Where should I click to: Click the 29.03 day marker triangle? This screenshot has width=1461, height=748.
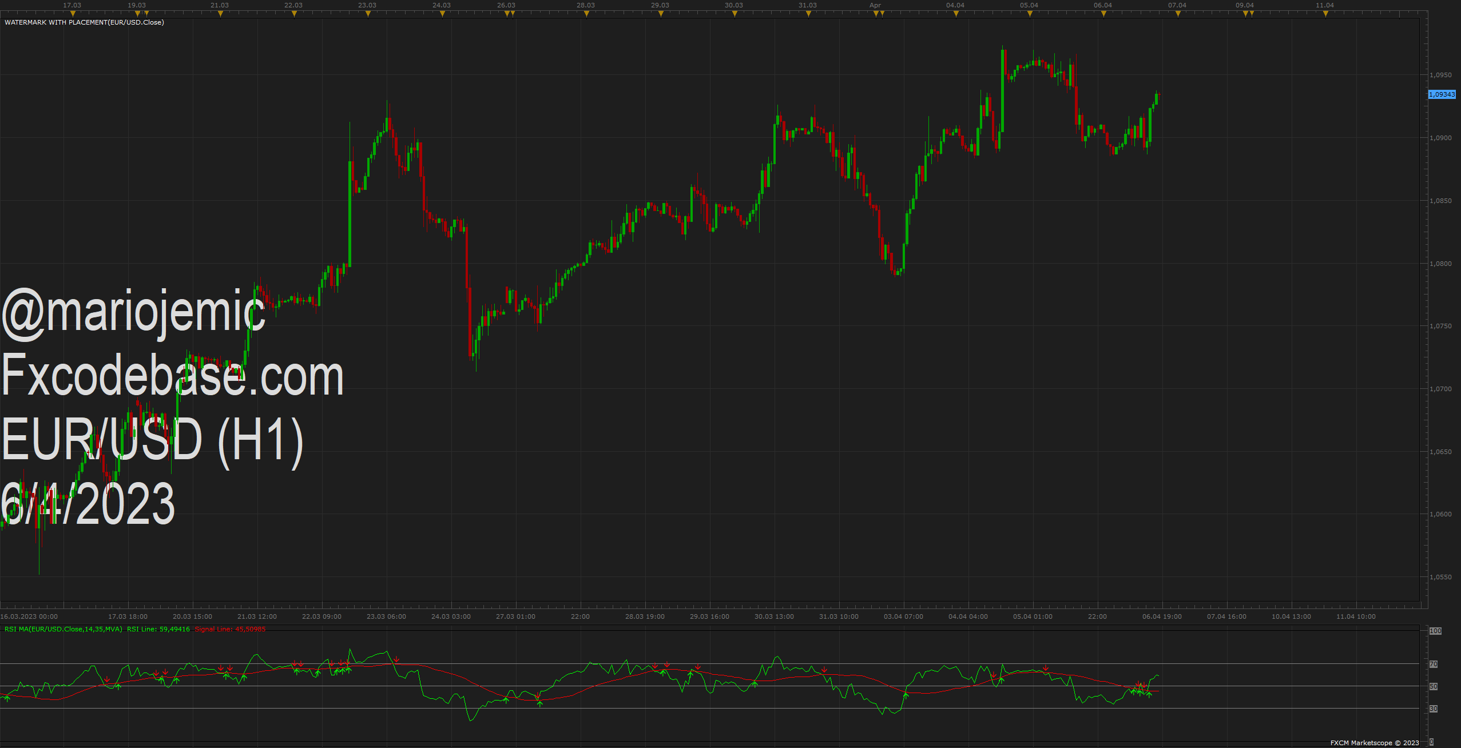pyautogui.click(x=661, y=14)
